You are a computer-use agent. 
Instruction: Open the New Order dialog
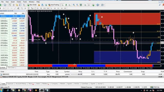pyautogui.click(x=32, y=5)
